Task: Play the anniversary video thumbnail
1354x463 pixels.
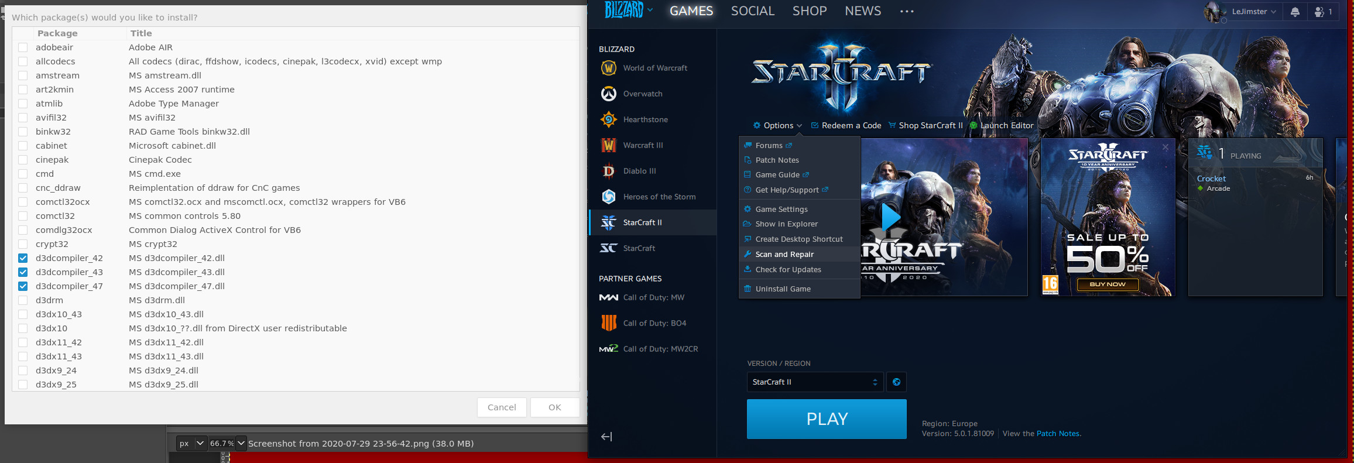Action: coord(890,217)
